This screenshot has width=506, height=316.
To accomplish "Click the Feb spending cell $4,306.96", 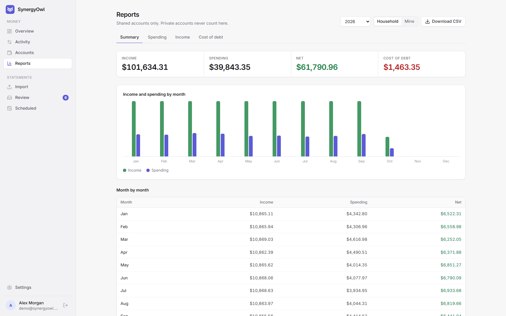I will click(357, 227).
